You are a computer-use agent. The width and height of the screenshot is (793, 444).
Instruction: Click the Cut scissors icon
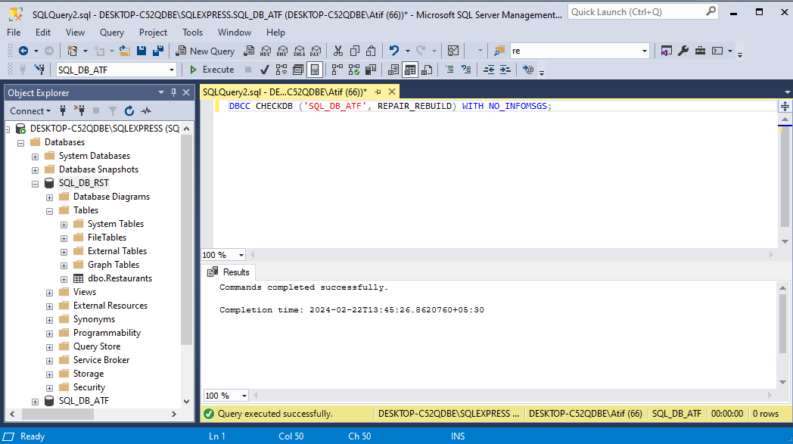point(337,51)
